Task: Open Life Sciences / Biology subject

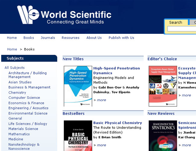Action: point(28,124)
